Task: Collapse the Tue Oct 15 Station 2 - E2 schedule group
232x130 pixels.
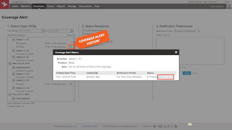Action: [14, 51]
